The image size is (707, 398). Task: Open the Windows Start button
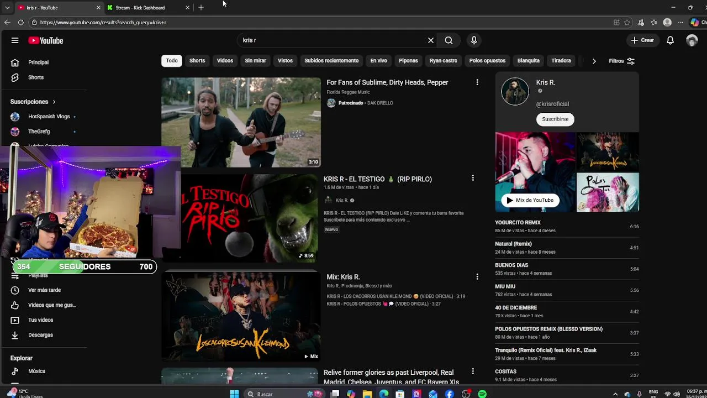click(234, 394)
